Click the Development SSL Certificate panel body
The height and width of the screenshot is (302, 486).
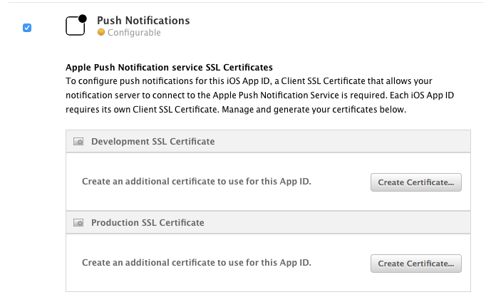click(x=268, y=182)
